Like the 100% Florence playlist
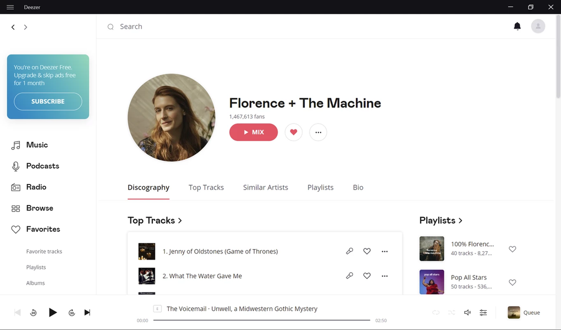 pyautogui.click(x=512, y=248)
